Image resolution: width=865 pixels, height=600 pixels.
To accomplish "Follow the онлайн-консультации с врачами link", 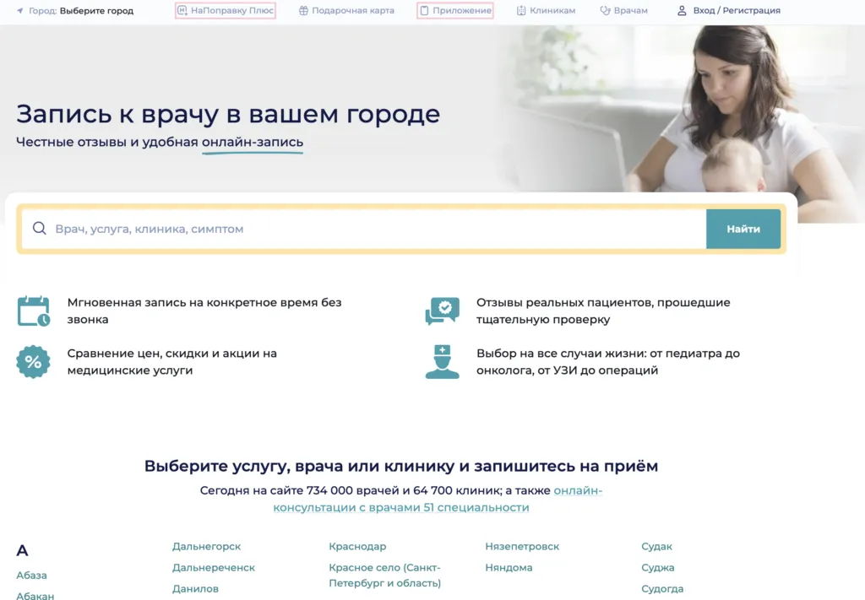I will (400, 508).
